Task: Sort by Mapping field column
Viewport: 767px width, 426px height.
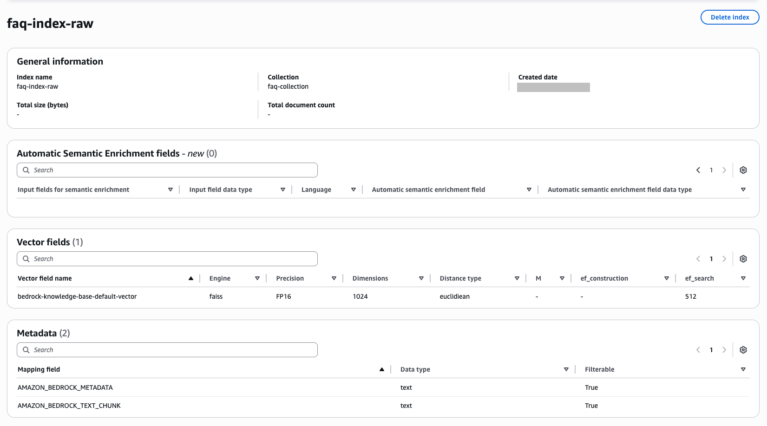Action: (x=382, y=369)
